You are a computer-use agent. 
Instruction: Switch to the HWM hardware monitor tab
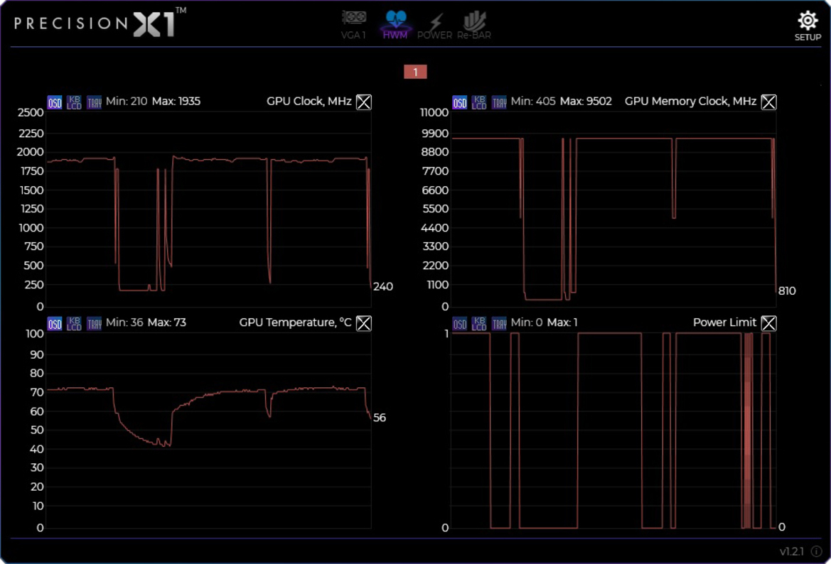395,24
